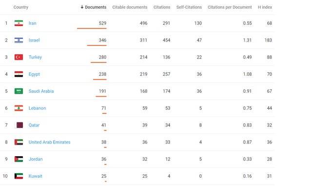
Task: Sort by Citable documents header
Action: tap(130, 7)
